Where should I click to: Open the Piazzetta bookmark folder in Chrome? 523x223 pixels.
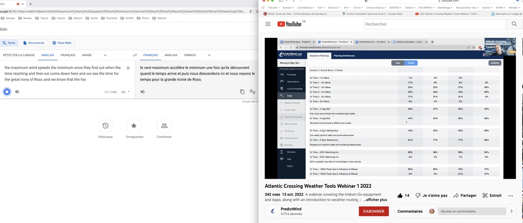[109, 18]
